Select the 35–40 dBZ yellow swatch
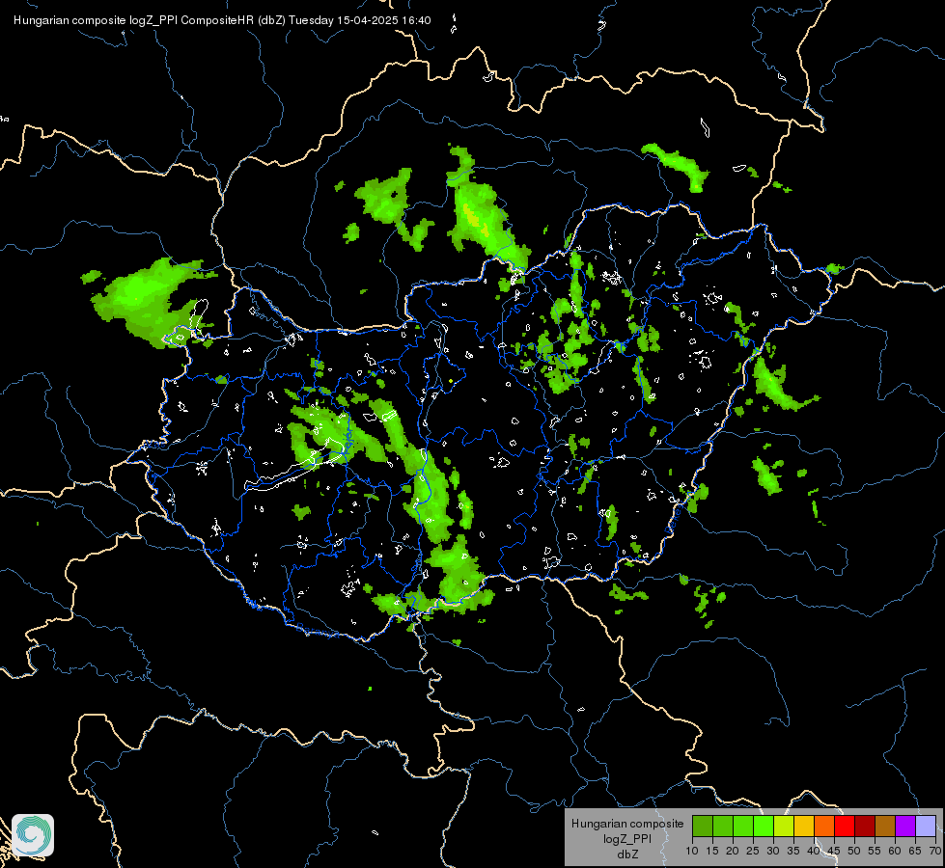This screenshot has height=868, width=945. [x=804, y=826]
